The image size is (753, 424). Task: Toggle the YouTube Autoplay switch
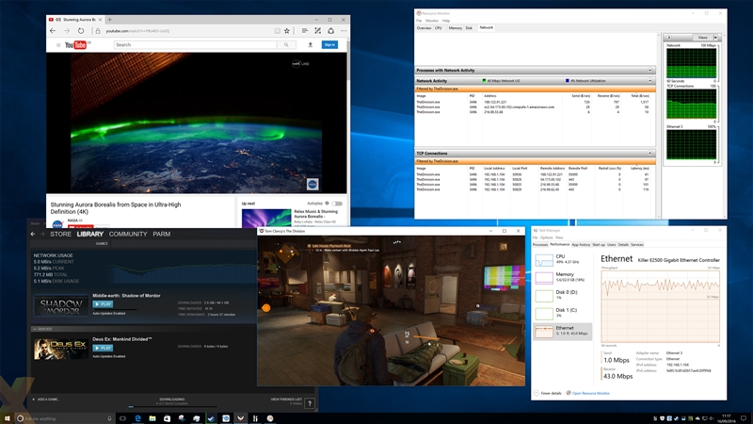pyautogui.click(x=336, y=204)
